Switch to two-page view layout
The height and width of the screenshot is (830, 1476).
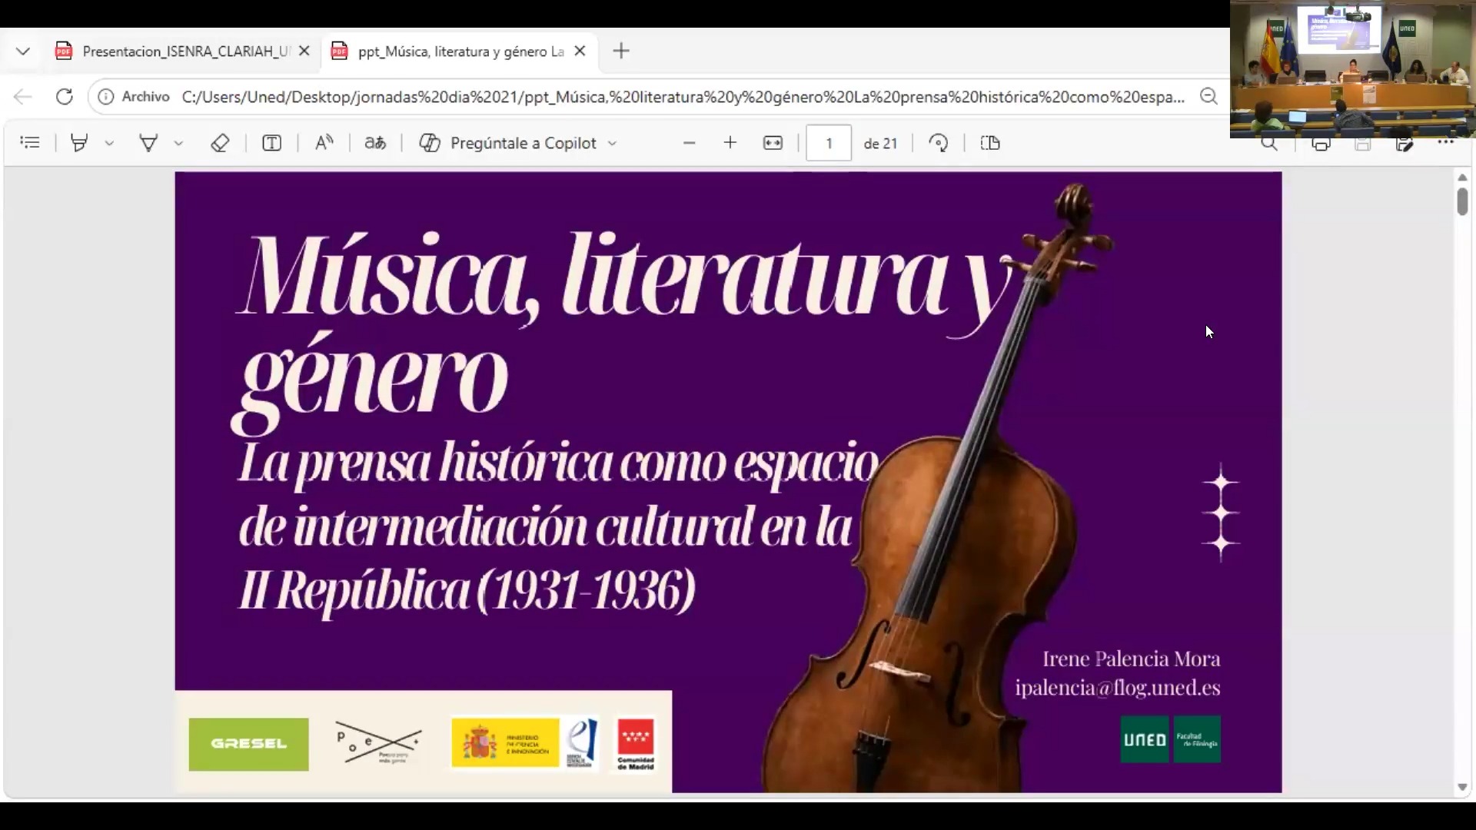pyautogui.click(x=990, y=143)
